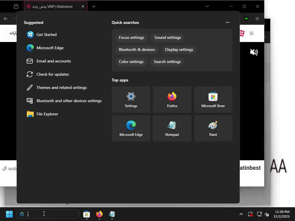Launch Paint from Top apps
295x221 pixels.
point(213,128)
